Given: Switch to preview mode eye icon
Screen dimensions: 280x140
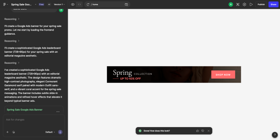Looking at the screenshot, I should pos(73,4).
